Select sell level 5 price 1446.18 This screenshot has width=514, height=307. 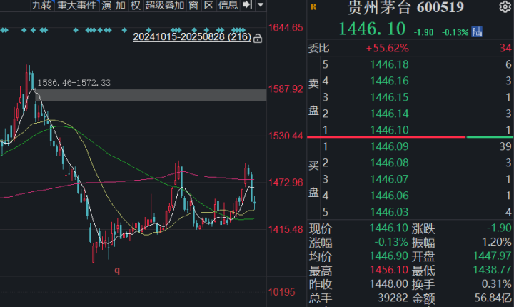pos(389,64)
